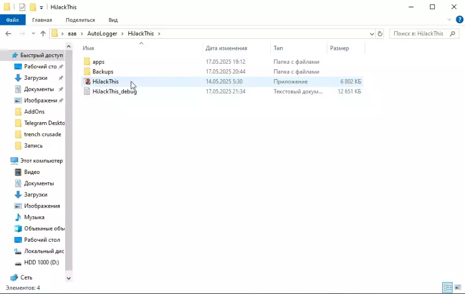The height and width of the screenshot is (294, 465).
Task: Expand breadcrumb arrow after вав
Action: click(81, 34)
